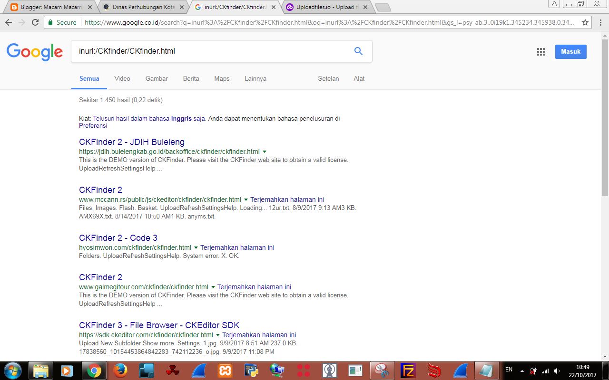The width and height of the screenshot is (609, 380).
Task: Close the Uploadfiles.io tab
Action: [x=365, y=7]
